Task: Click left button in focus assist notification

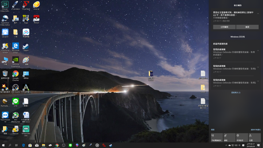Action: click(224, 27)
